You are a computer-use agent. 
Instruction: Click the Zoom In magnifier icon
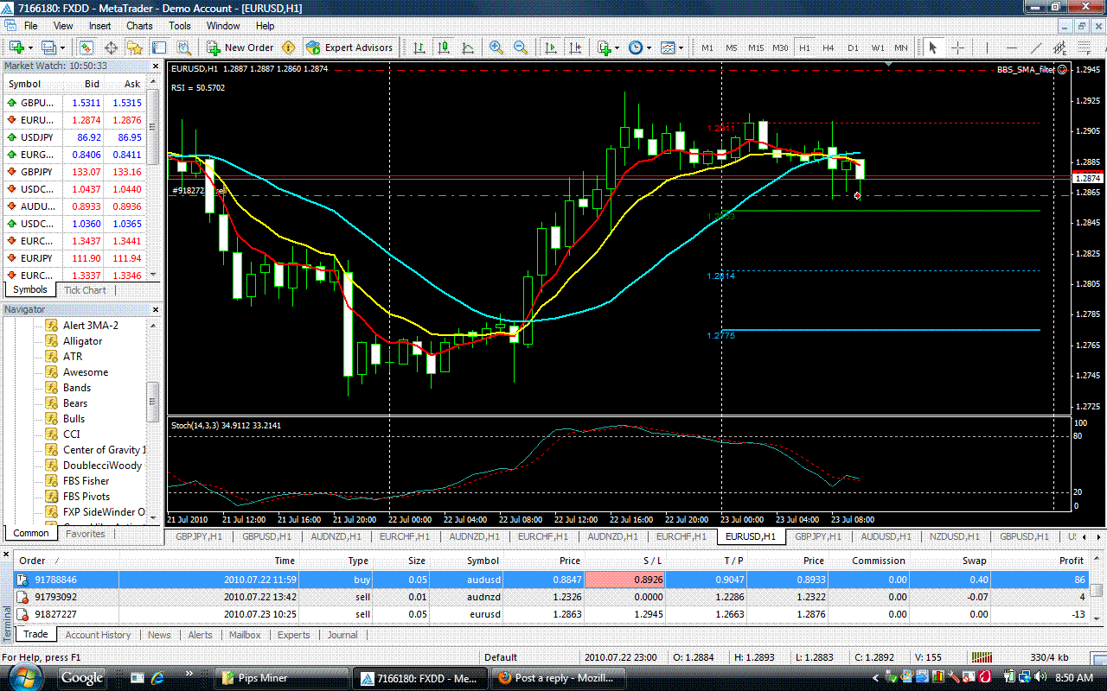[496, 48]
